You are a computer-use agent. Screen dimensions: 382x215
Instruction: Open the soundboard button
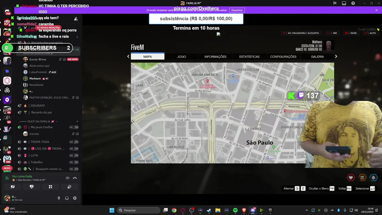pyautogui.click(x=69, y=187)
